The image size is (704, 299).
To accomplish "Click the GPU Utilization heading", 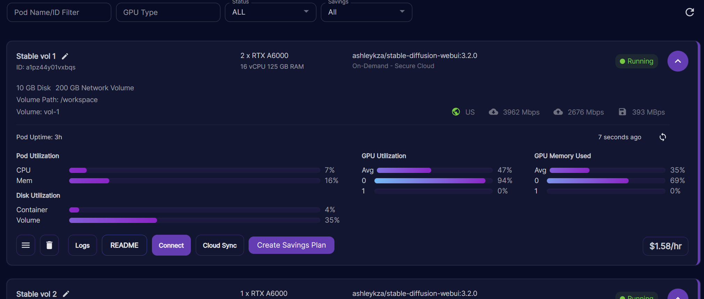I will pos(384,156).
